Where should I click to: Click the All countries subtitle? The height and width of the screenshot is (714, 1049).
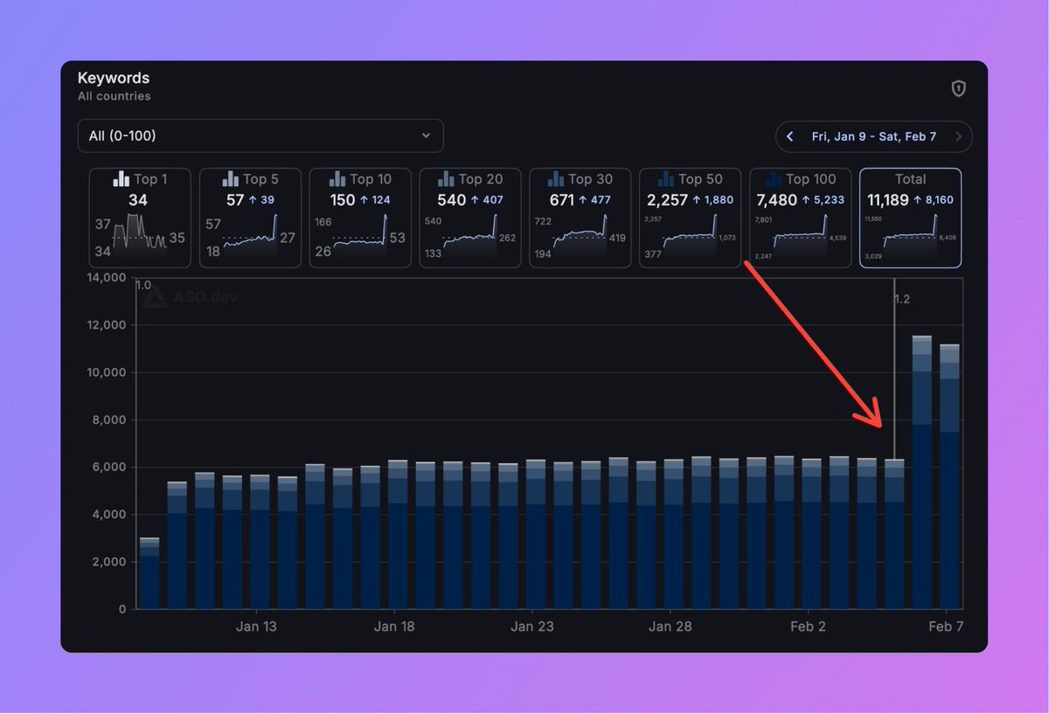point(114,96)
